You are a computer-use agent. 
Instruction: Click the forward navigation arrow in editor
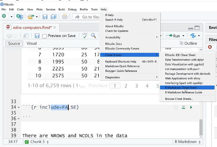pyautogui.click(x=15, y=36)
